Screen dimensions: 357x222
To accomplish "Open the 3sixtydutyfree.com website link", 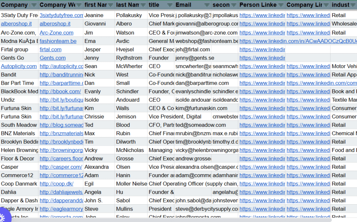I will click(x=61, y=15).
